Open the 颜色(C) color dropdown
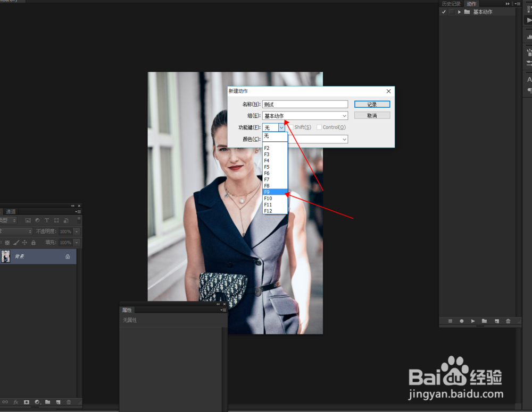Image resolution: width=532 pixels, height=412 pixels. pos(344,139)
